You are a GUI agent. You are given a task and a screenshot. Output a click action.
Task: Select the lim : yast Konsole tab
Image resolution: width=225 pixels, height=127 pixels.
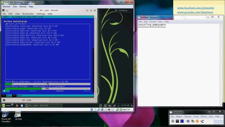point(27,100)
